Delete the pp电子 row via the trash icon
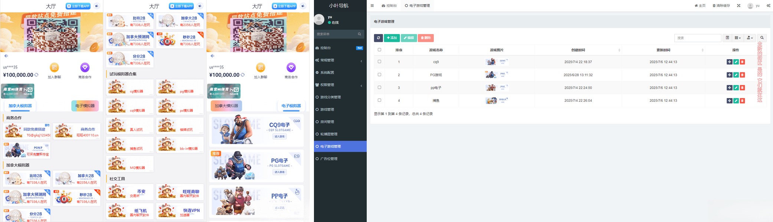Image resolution: width=773 pixels, height=222 pixels. coord(742,88)
